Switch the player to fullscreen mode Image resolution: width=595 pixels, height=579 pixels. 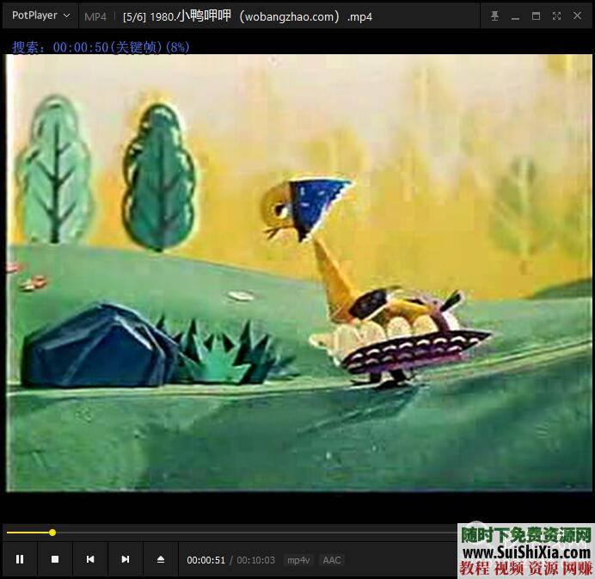(556, 15)
